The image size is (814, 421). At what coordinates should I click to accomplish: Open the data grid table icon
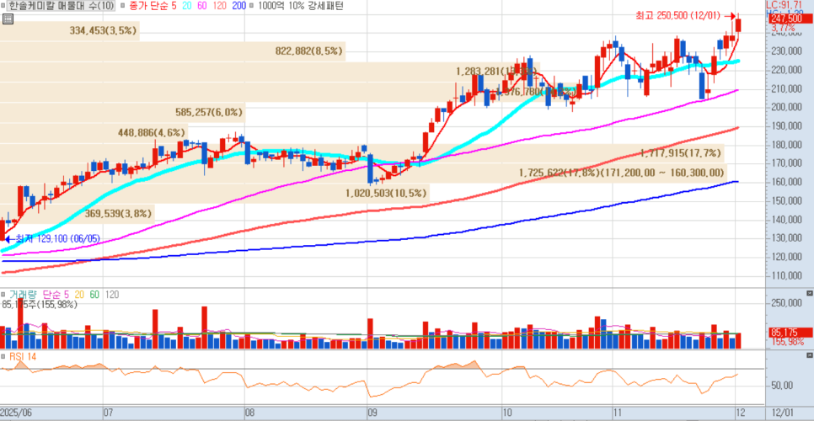7,19
